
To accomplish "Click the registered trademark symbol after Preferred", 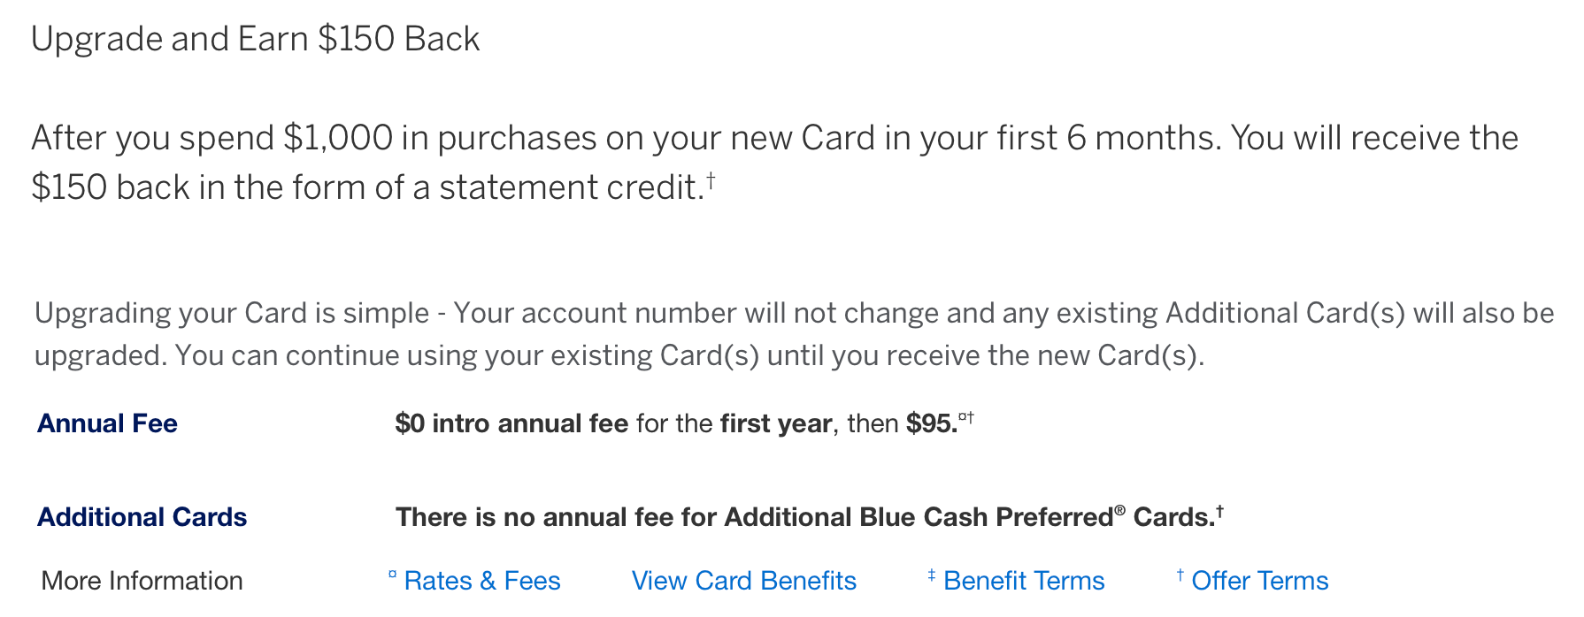I will (x=1119, y=511).
